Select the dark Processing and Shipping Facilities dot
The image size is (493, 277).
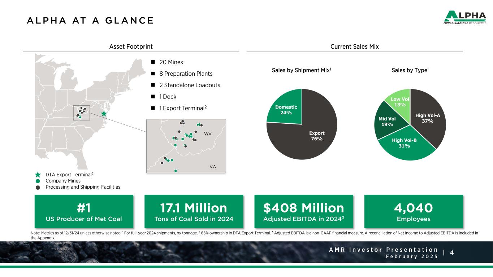38,187
